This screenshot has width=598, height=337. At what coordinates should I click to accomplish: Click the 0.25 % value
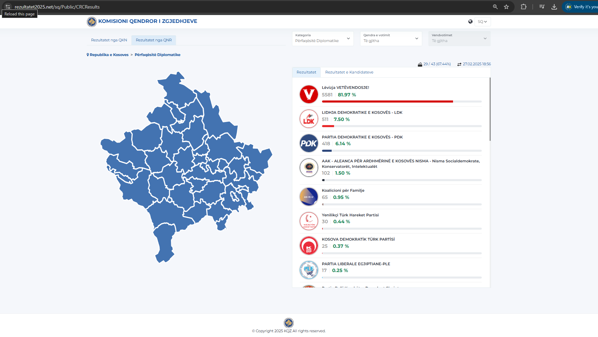point(340,270)
